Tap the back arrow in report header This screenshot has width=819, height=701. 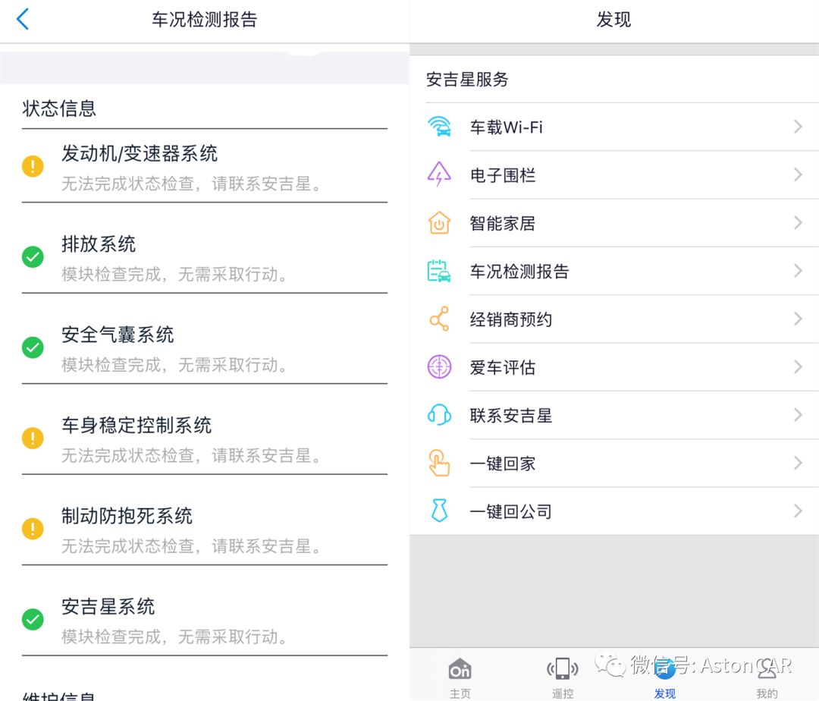pos(23,20)
